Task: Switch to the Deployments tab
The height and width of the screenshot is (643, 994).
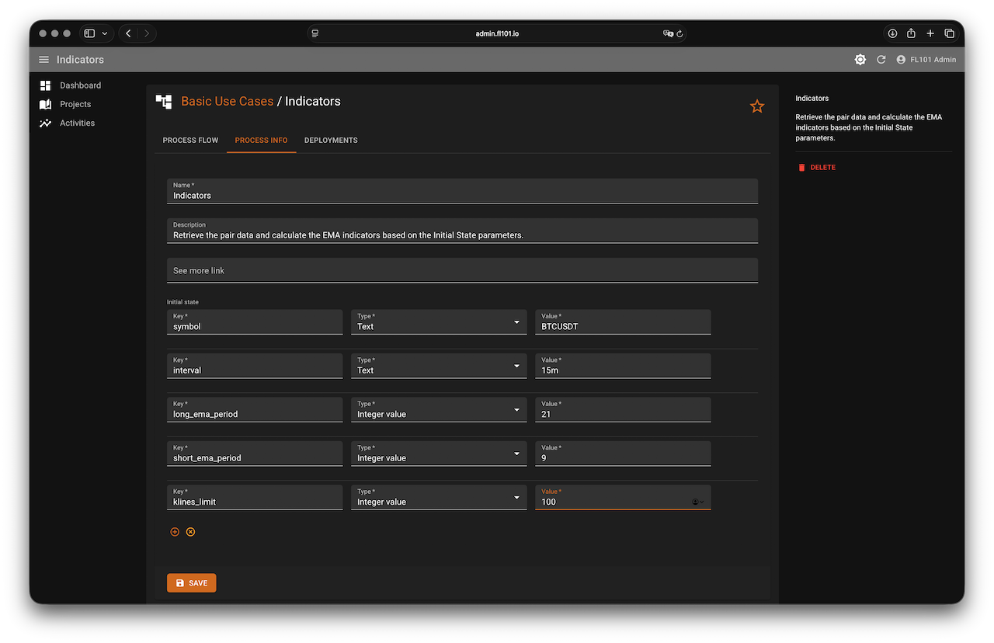Action: (331, 141)
